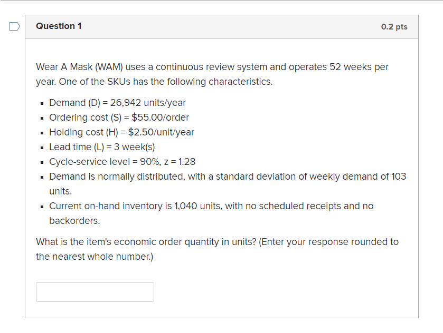The height and width of the screenshot is (333, 443).
Task: Select the blue flag marker beside Question 1
Action: (x=14, y=26)
